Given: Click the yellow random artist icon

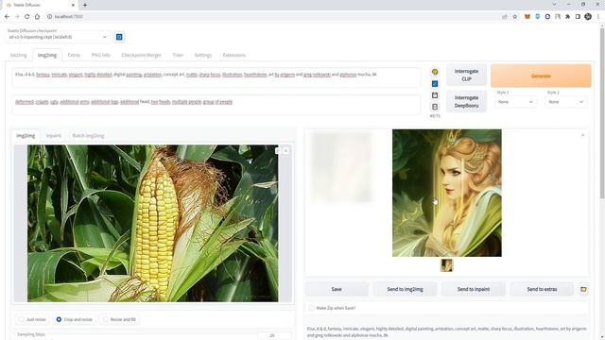Looking at the screenshot, I should coord(435,72).
